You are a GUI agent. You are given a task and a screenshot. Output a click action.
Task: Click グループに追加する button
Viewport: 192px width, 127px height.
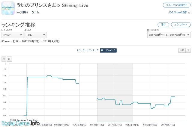(177, 5)
